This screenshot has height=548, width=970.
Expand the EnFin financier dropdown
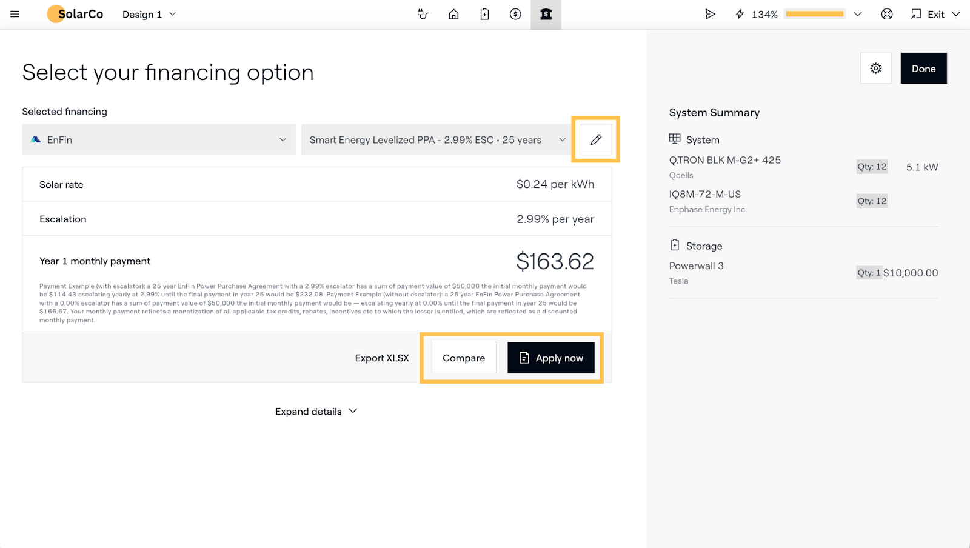coord(159,140)
